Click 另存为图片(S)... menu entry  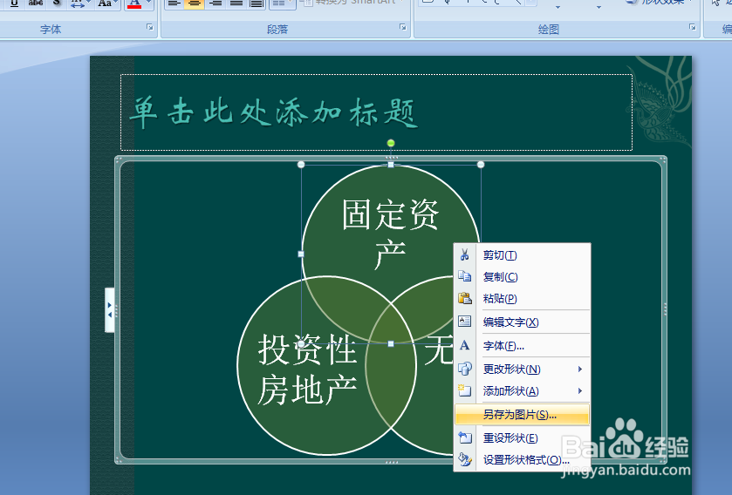point(522,414)
